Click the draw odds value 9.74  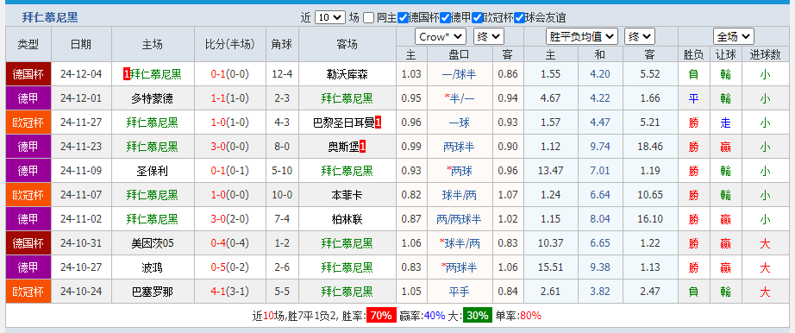pyautogui.click(x=600, y=147)
